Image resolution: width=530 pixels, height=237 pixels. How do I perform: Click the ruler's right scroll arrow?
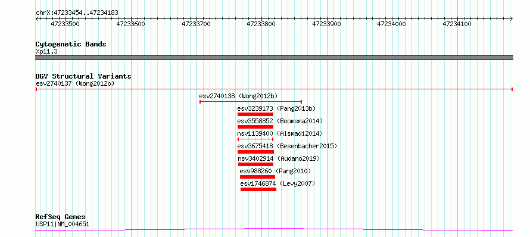[511, 18]
